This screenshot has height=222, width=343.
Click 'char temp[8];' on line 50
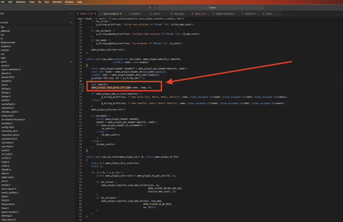[100, 84]
